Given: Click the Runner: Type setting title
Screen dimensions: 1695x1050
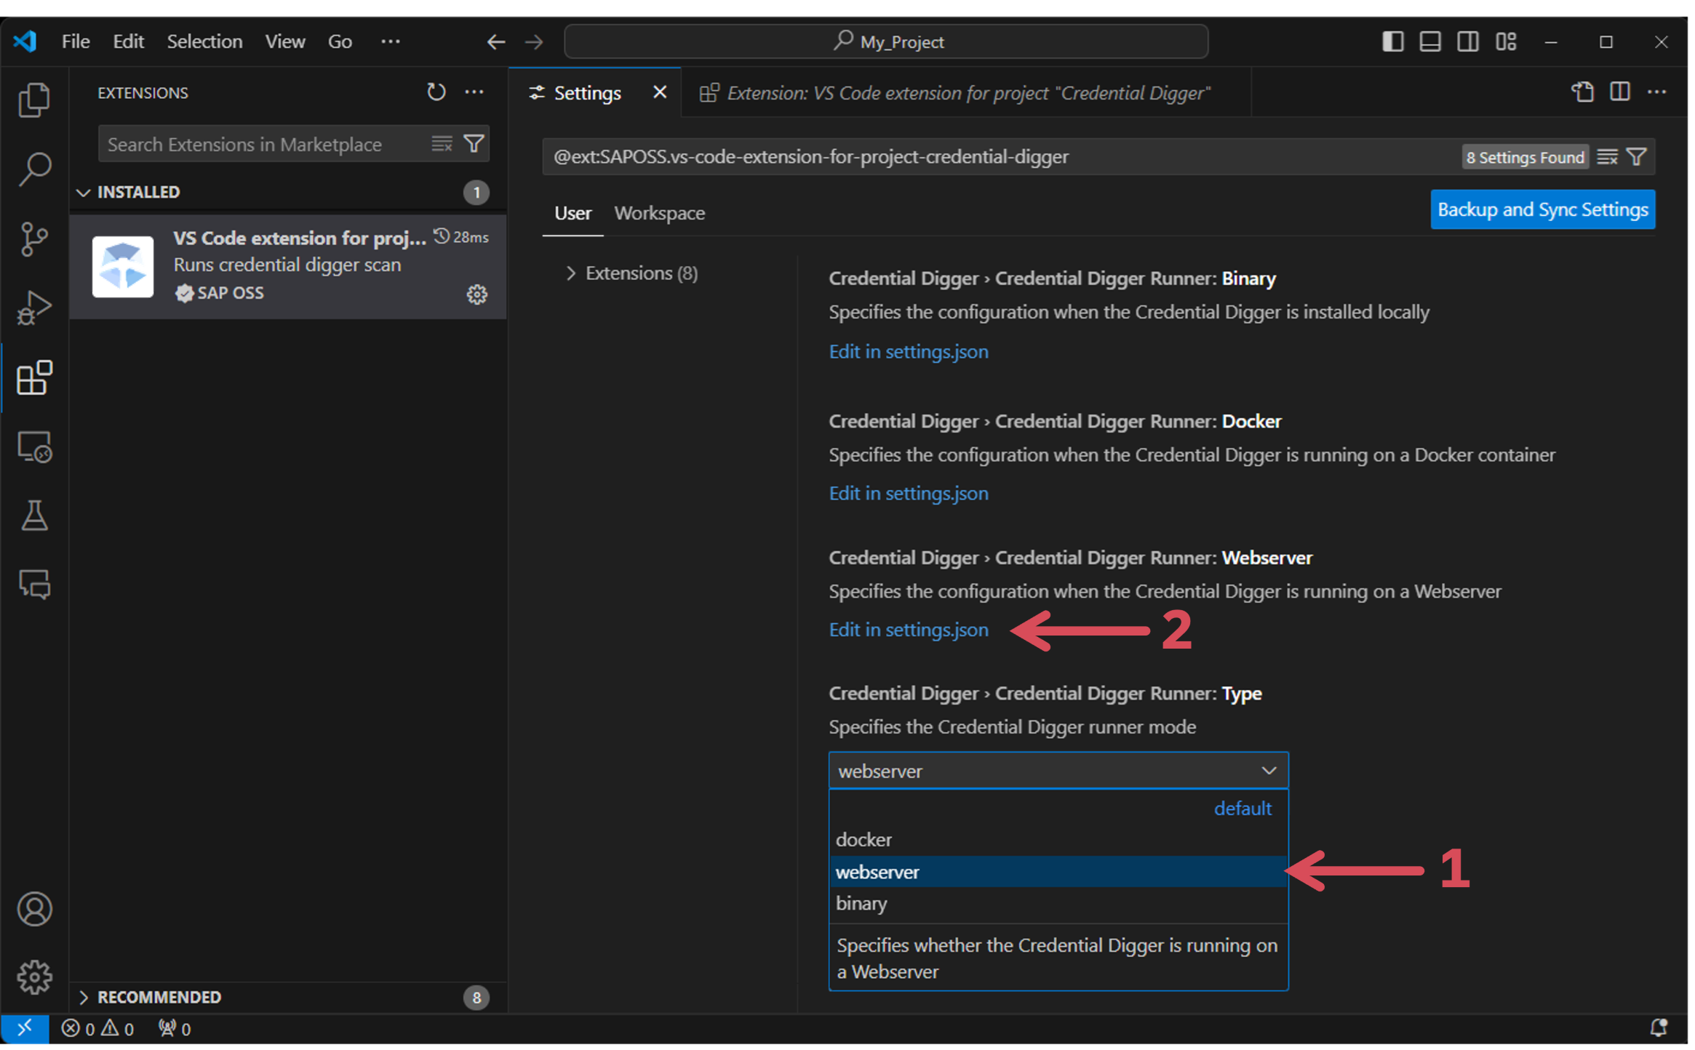Looking at the screenshot, I should click(x=1045, y=693).
